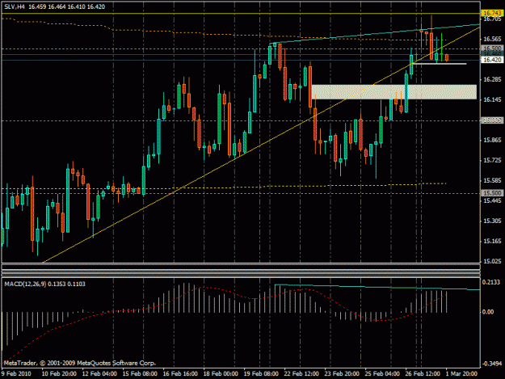Click the 22 Feb 12:00 time label

[x=301, y=374]
